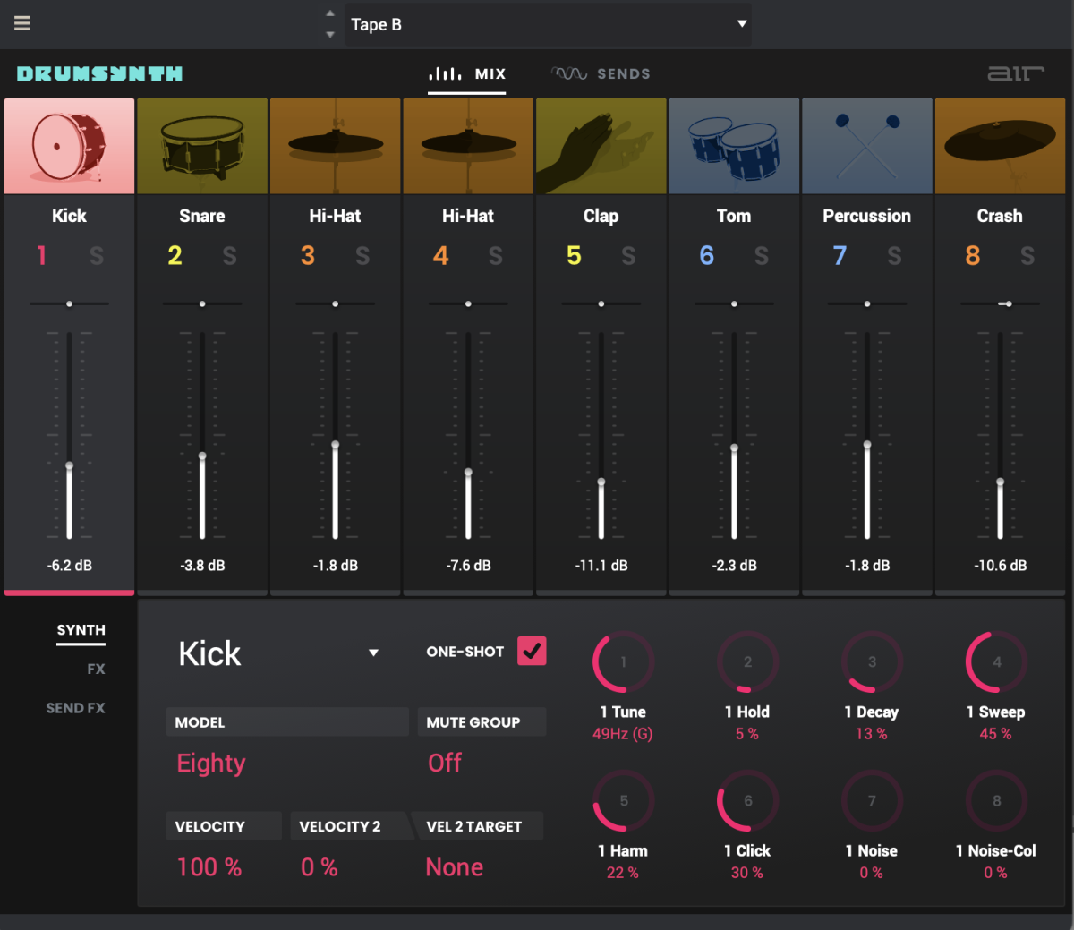Click the Crash -10.6 dB level readout
The image size is (1074, 930).
tap(1001, 566)
